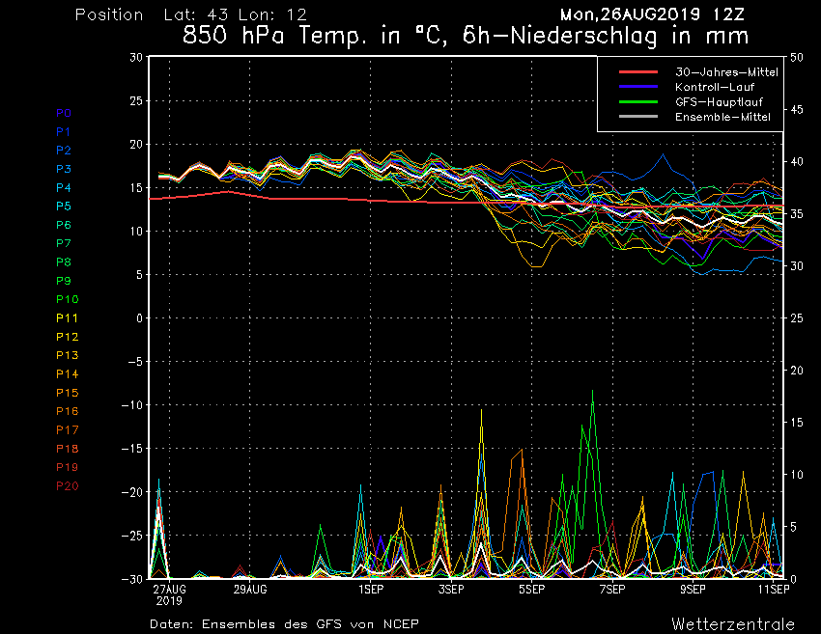The image size is (821, 634).
Task: Select the 5SEP marker on time axis
Action: 530,588
